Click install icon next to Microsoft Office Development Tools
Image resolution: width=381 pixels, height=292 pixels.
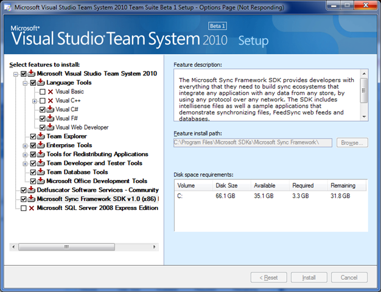pos(41,181)
